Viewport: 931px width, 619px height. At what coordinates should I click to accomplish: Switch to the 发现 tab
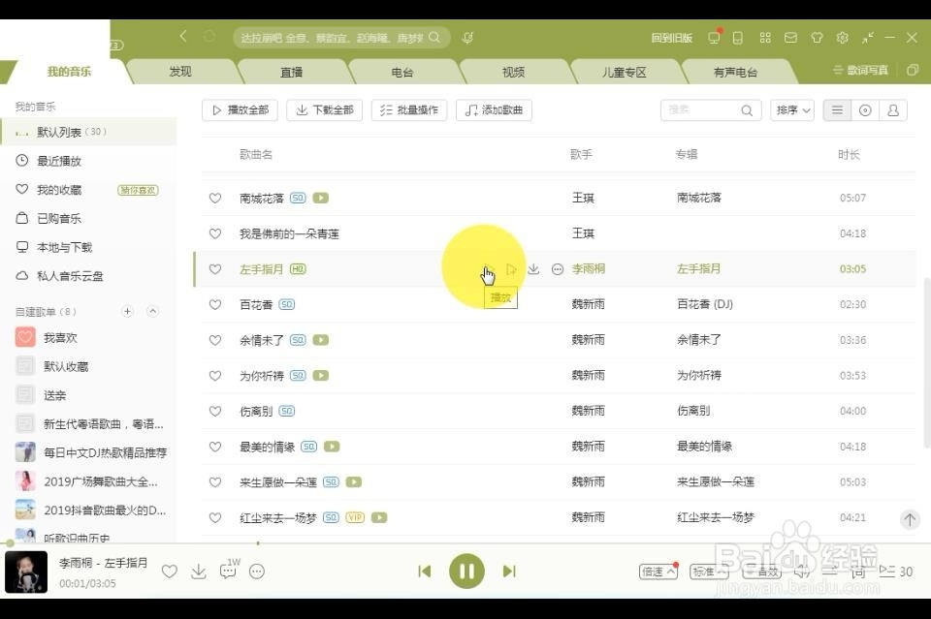pos(180,72)
